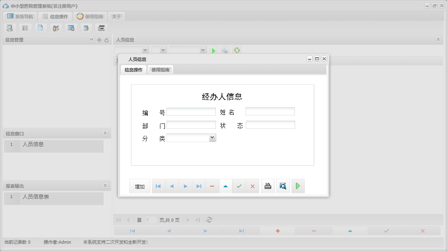Viewport: 447px width, 251px height.
Task: Click the new document toolbar icon
Action: pos(40,28)
